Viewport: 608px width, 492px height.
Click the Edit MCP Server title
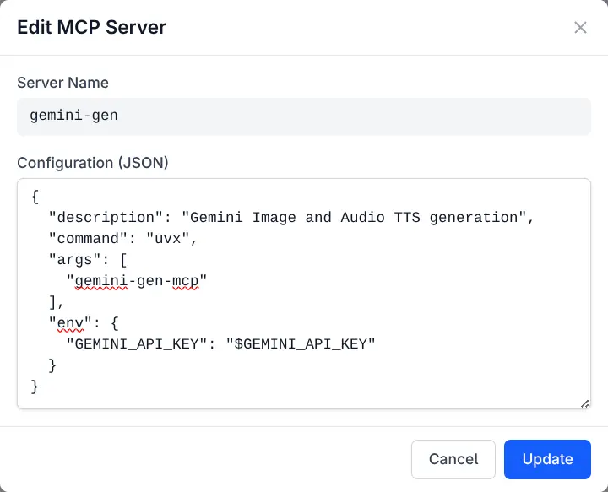coord(92,27)
